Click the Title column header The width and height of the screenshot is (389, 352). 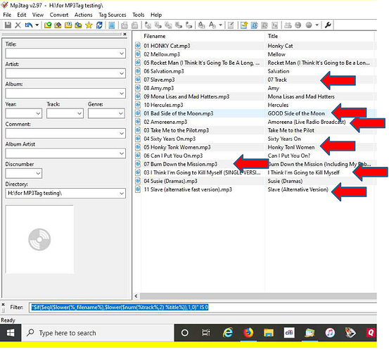[x=319, y=36]
